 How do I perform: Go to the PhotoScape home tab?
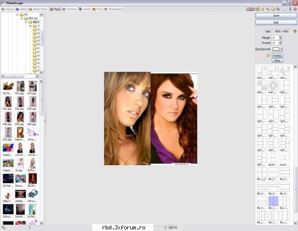coord(113,9)
